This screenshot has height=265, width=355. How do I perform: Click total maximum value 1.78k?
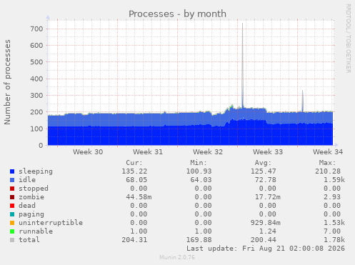(334, 240)
